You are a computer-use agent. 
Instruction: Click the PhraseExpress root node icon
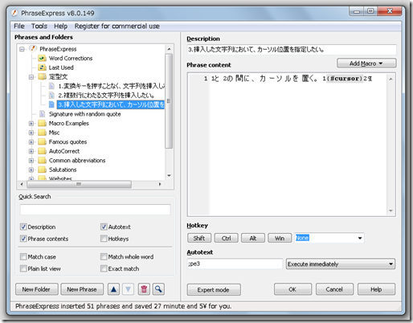pyautogui.click(x=33, y=49)
